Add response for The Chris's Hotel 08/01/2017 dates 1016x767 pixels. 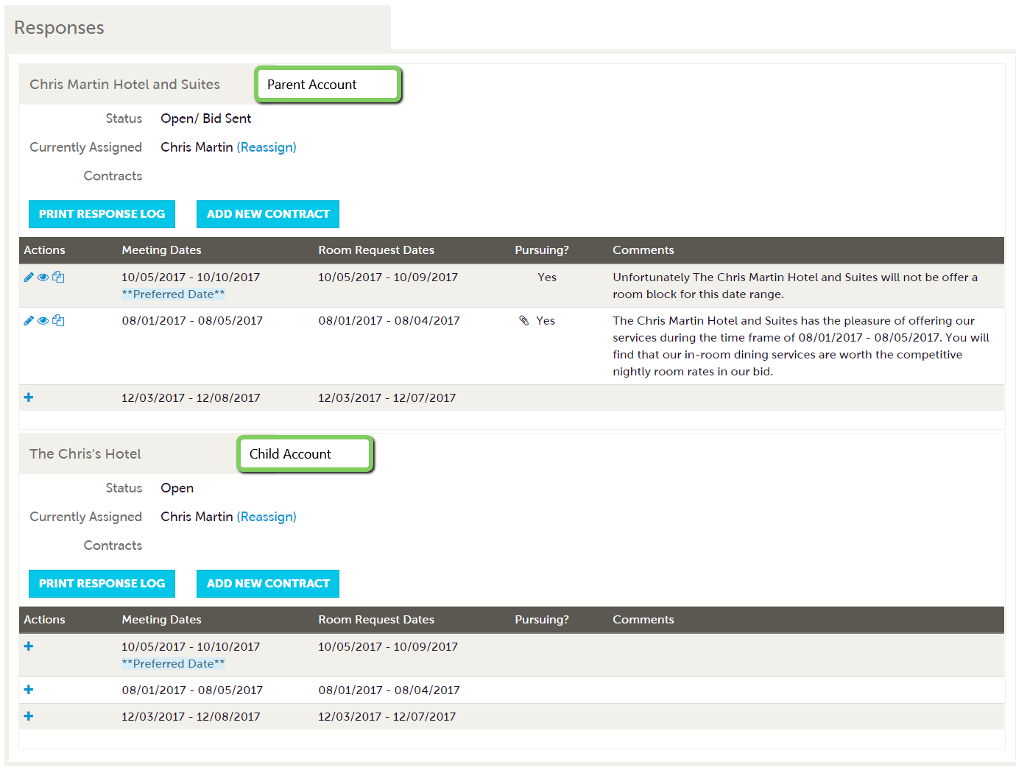29,690
